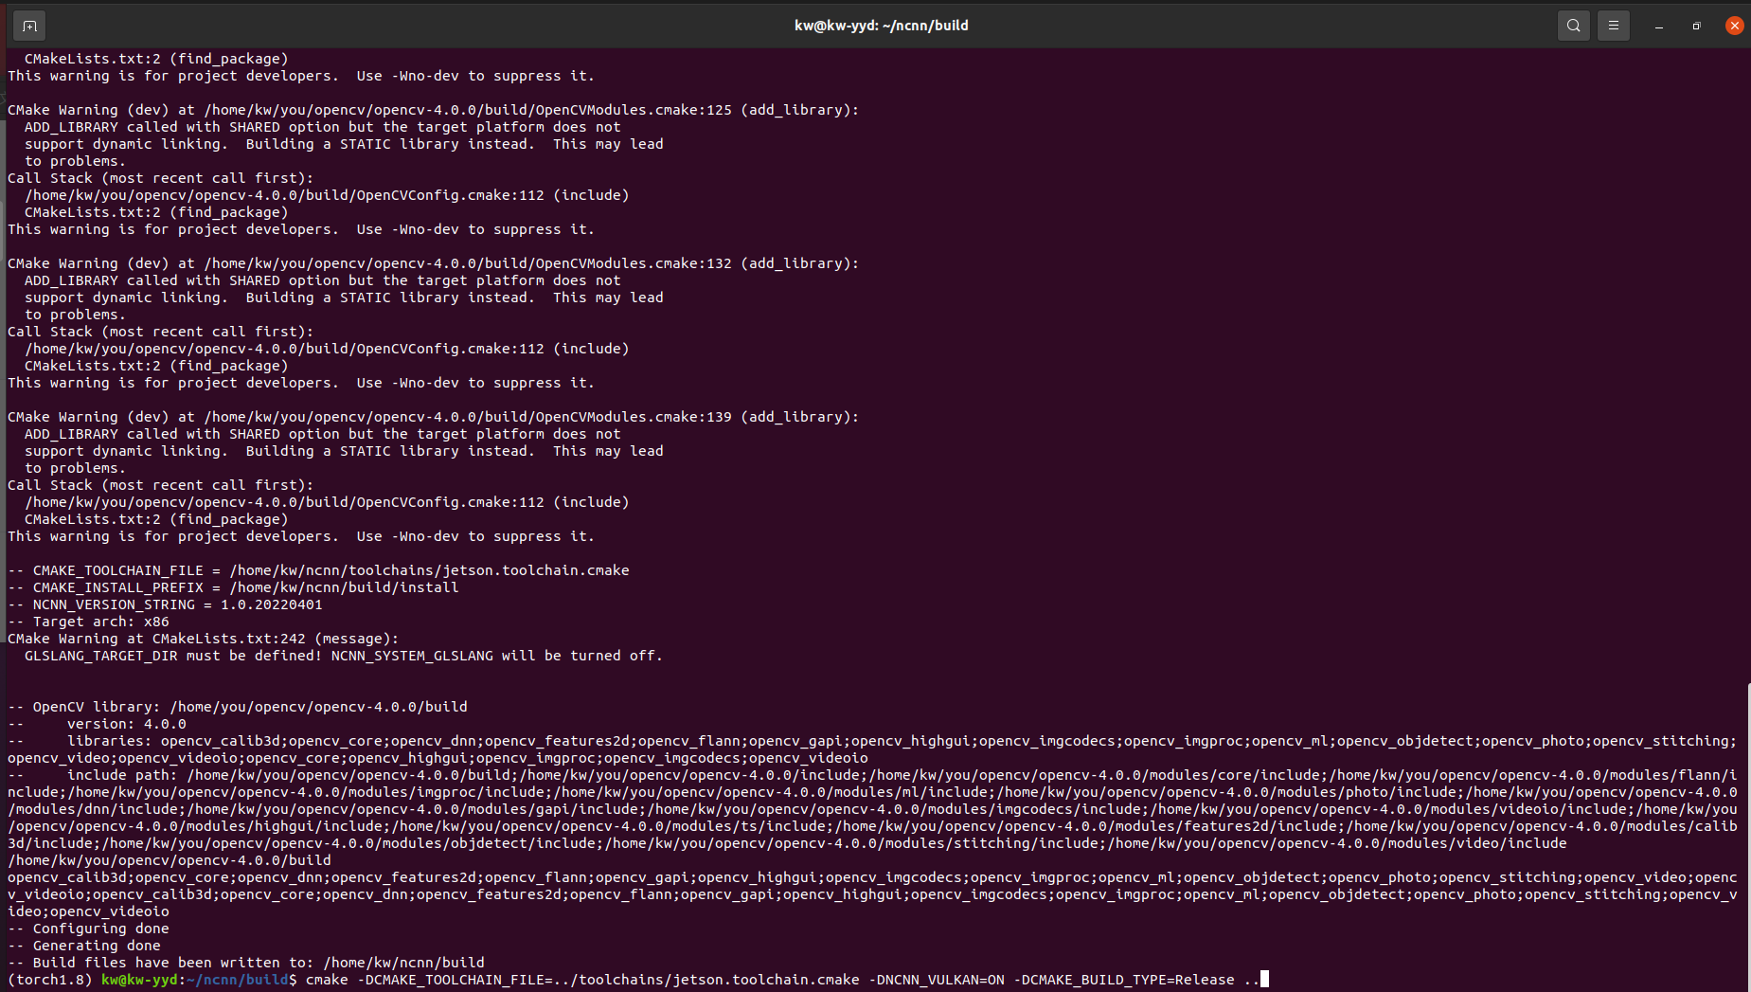The height and width of the screenshot is (992, 1751).
Task: Click '-DCMAKE_BUILD_TYPE=Release' in the command
Action: pyautogui.click(x=1124, y=980)
